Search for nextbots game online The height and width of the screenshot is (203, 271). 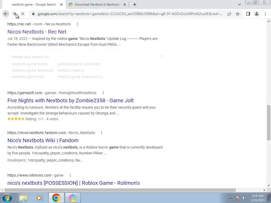coord(29,64)
